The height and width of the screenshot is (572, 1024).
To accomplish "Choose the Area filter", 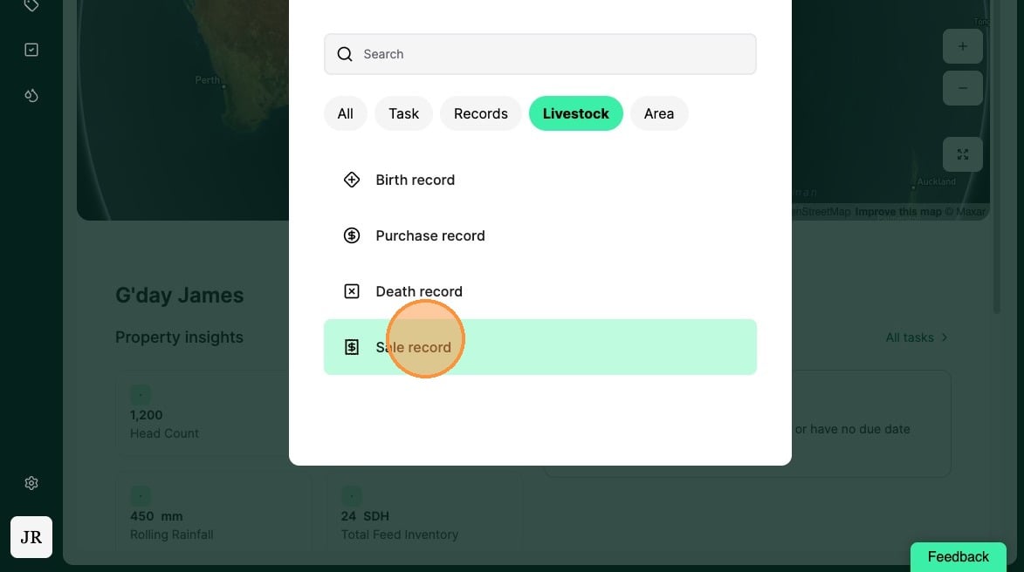I will point(659,113).
